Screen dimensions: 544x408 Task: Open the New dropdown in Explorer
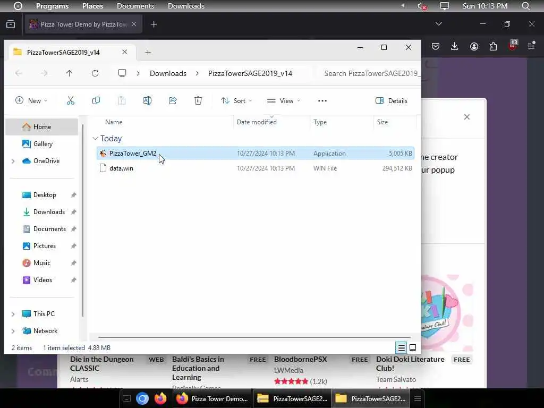(x=31, y=100)
